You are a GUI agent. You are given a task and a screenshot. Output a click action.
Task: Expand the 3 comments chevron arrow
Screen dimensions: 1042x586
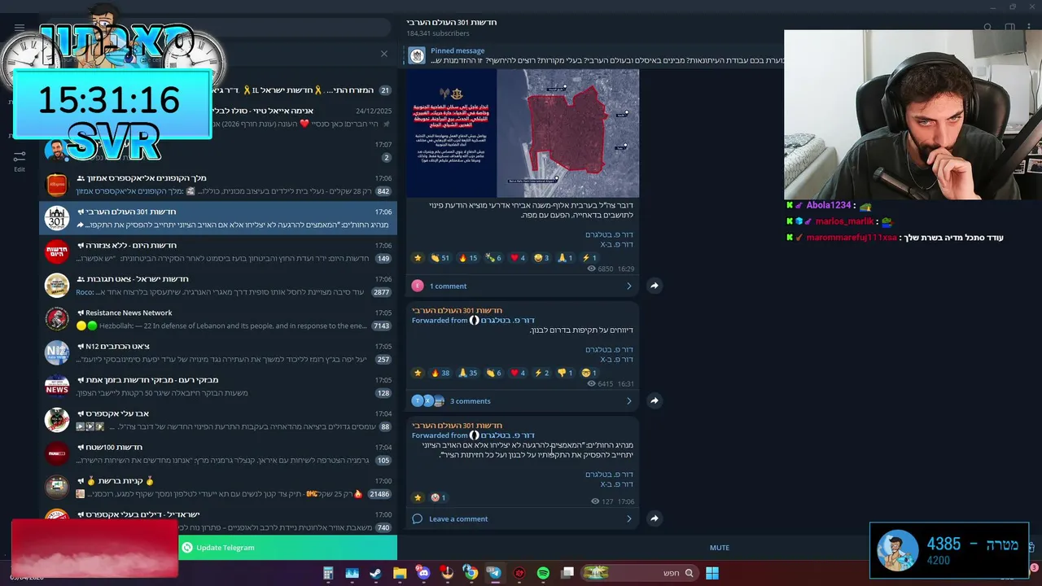coord(628,400)
